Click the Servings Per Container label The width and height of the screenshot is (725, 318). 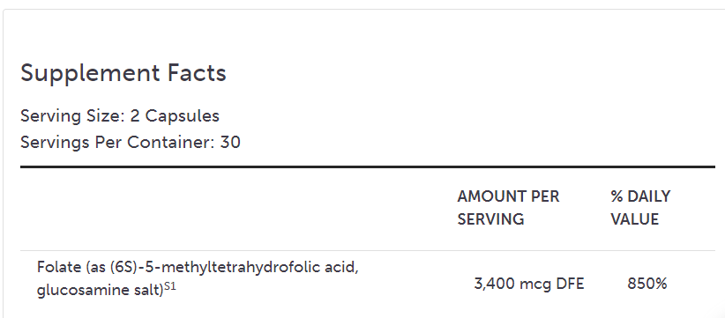pyautogui.click(x=118, y=142)
